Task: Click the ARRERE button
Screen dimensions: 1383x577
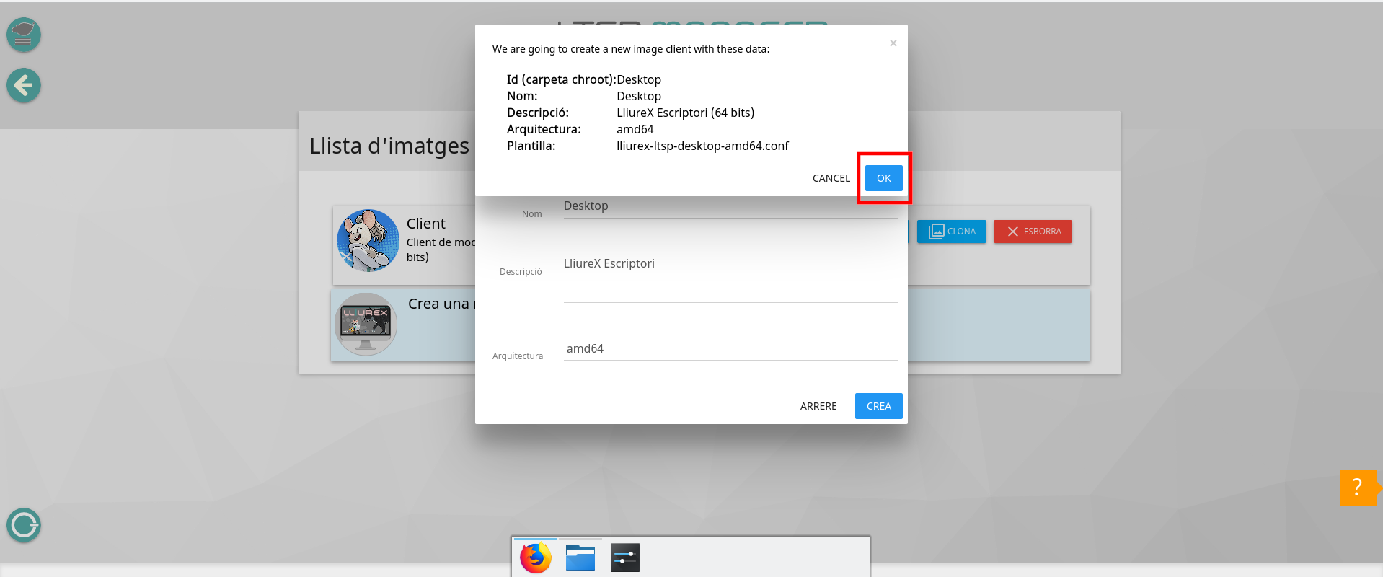Action: click(x=818, y=406)
